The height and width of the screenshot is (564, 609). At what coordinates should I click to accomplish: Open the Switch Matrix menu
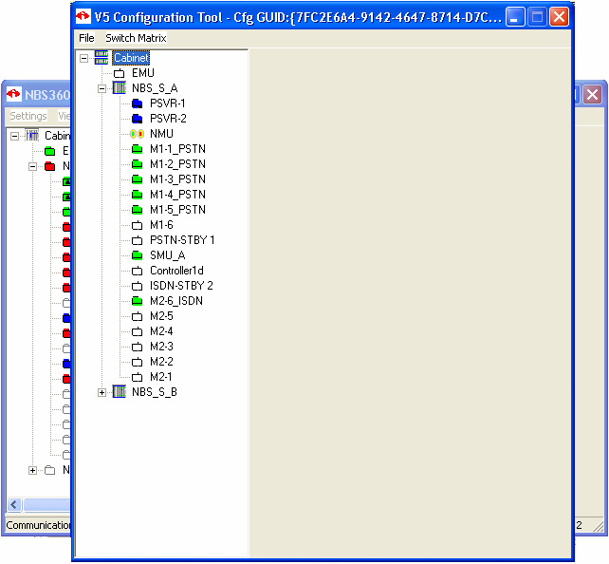click(136, 38)
